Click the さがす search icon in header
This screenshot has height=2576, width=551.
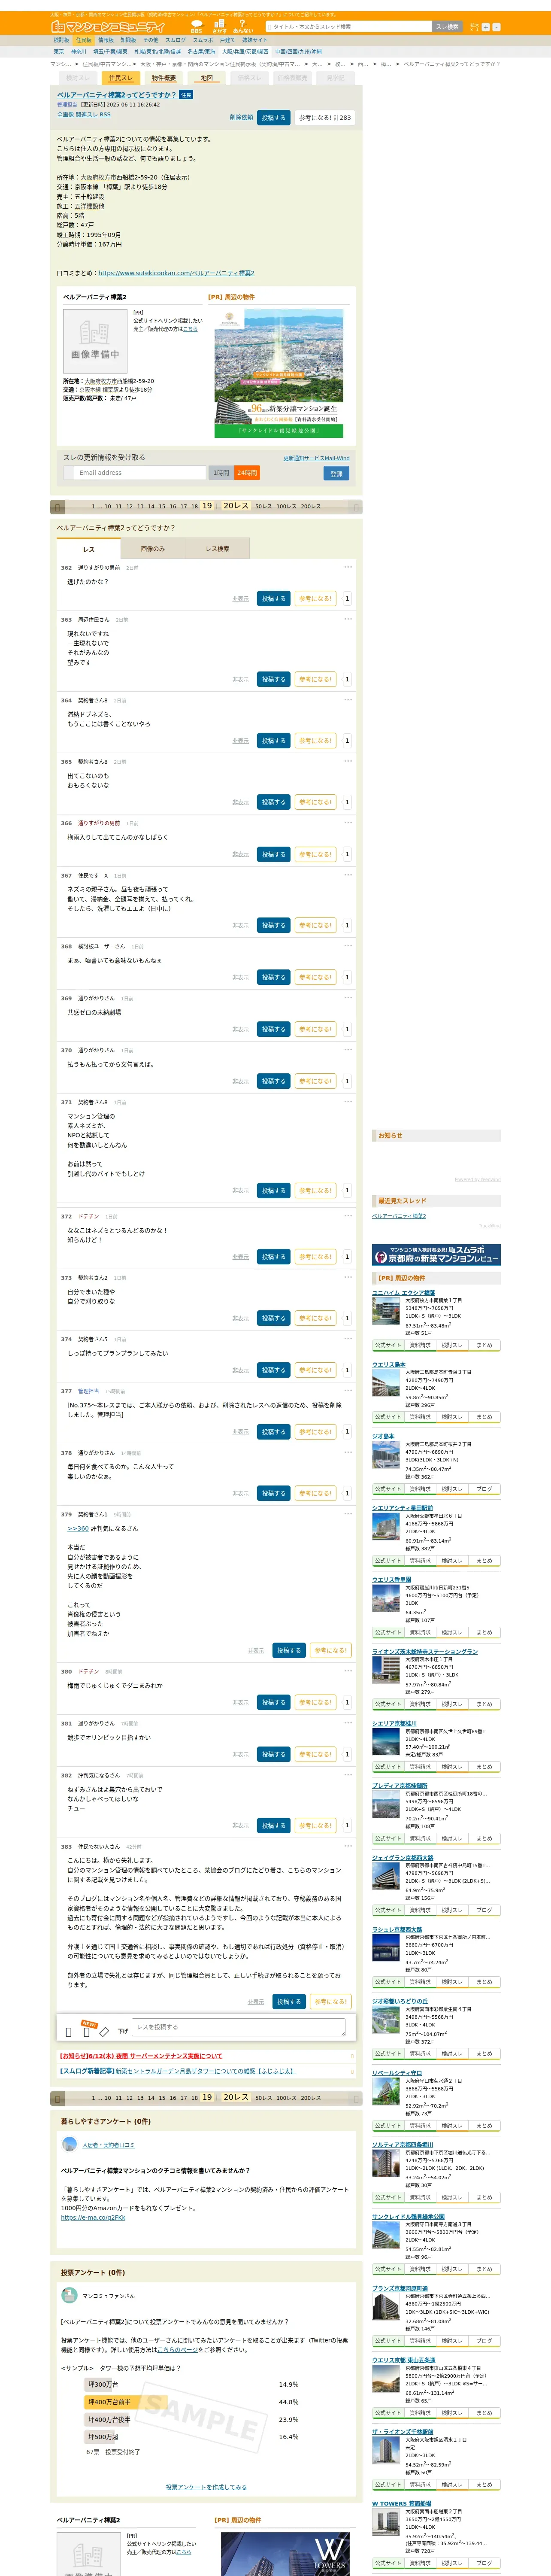(219, 26)
